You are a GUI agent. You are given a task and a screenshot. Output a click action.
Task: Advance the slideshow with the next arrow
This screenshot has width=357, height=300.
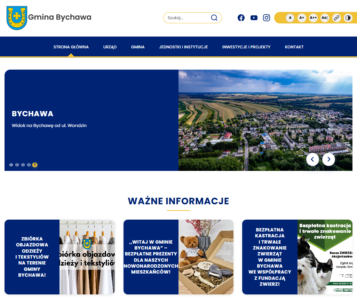click(328, 159)
